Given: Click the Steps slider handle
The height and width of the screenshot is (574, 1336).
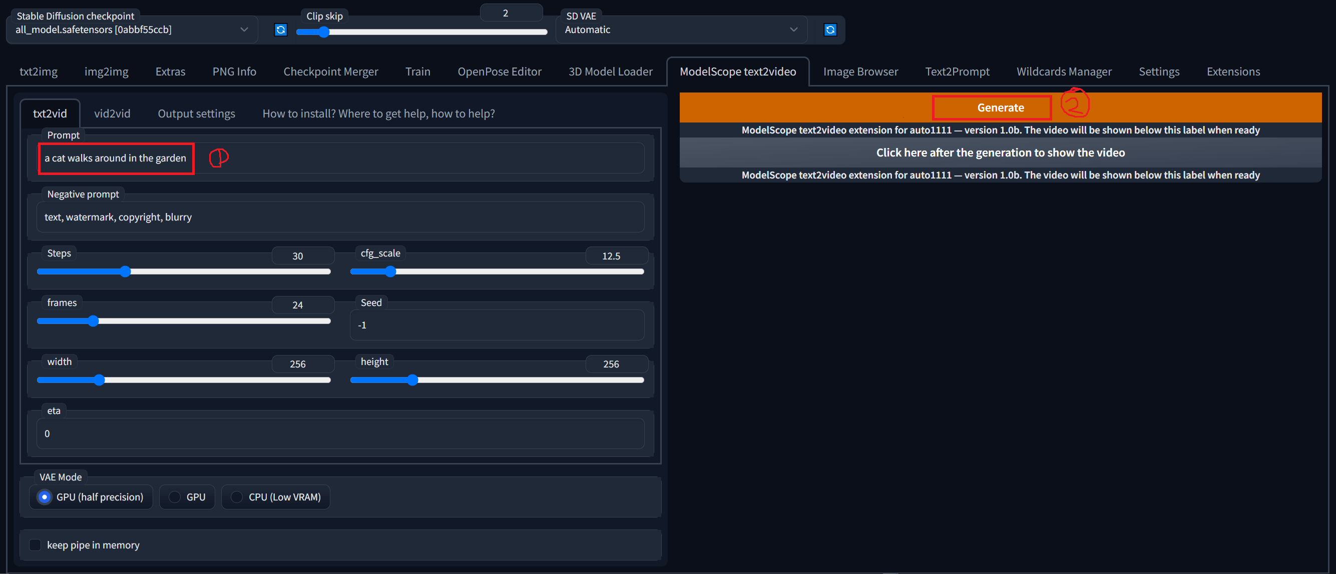Looking at the screenshot, I should (x=125, y=272).
